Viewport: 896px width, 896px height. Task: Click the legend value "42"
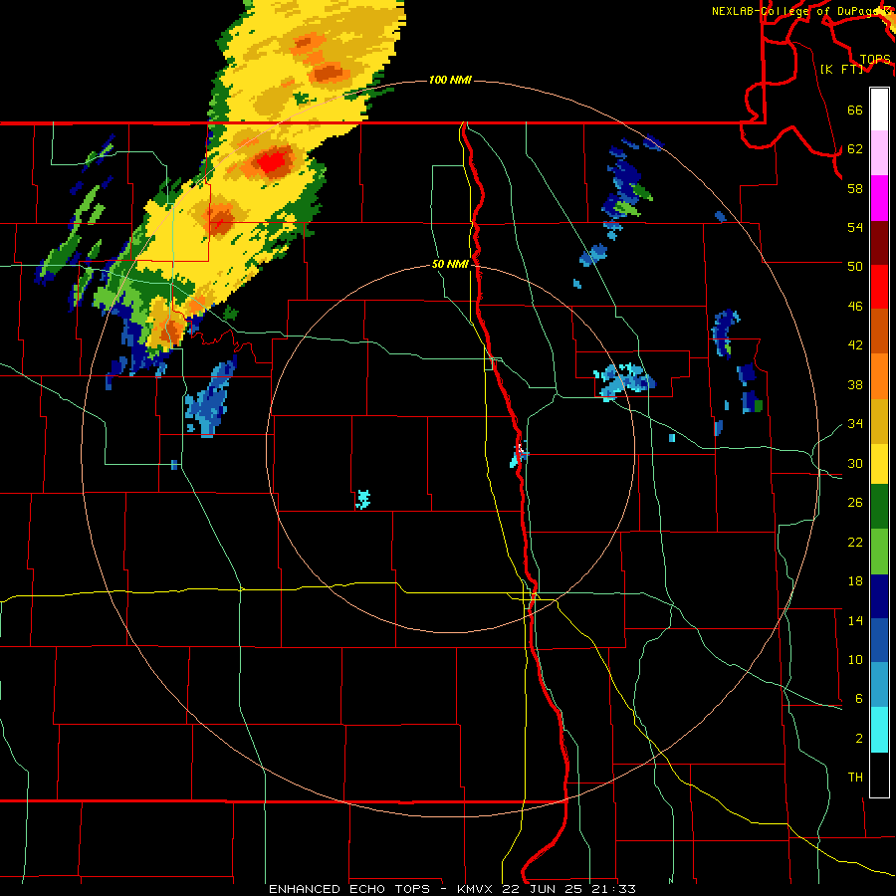coord(855,345)
